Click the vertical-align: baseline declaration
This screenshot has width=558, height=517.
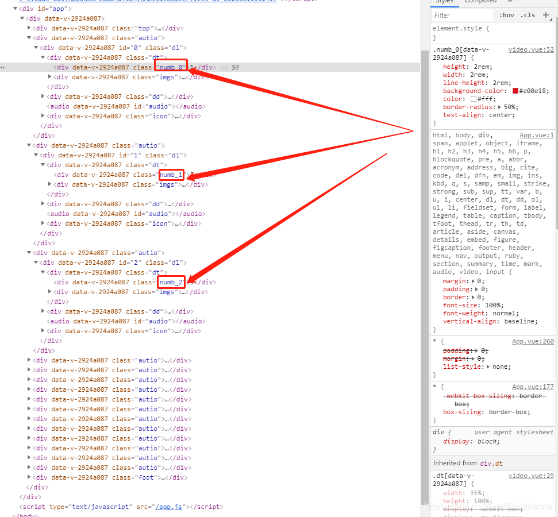tap(490, 321)
